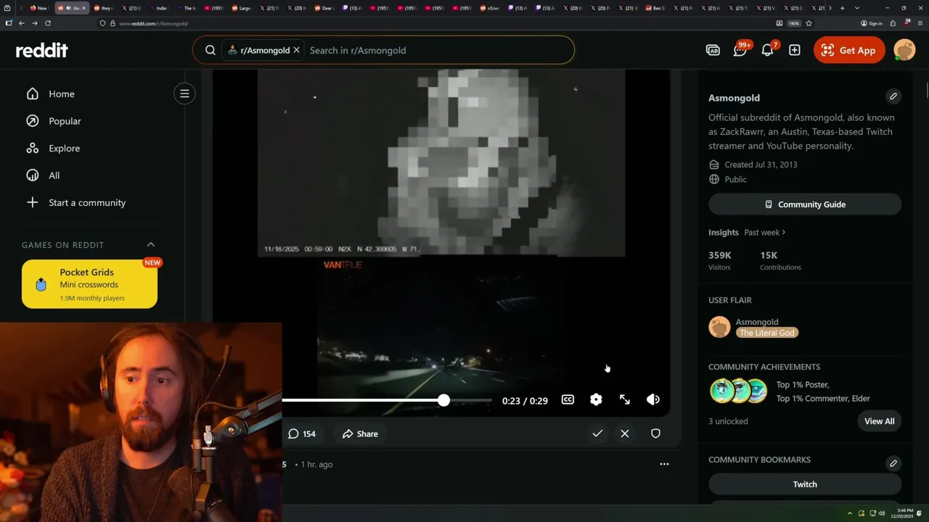Toggle fullscreen on the video player

pyautogui.click(x=624, y=399)
